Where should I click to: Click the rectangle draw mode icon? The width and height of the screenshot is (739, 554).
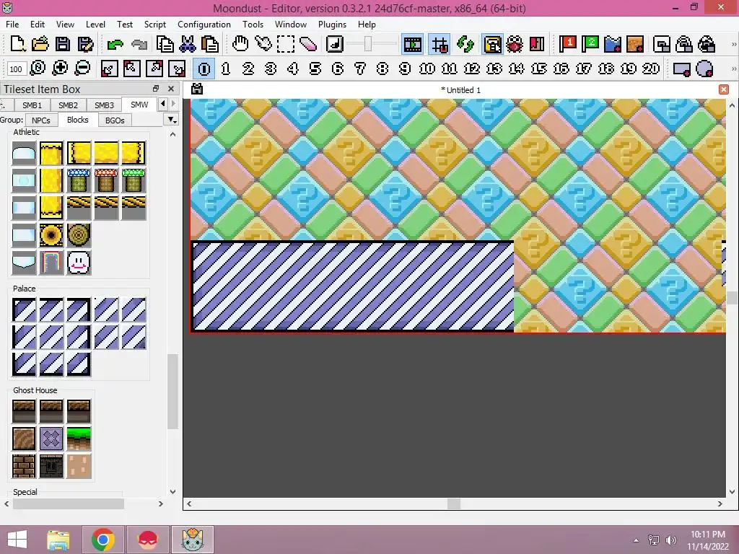pos(681,69)
